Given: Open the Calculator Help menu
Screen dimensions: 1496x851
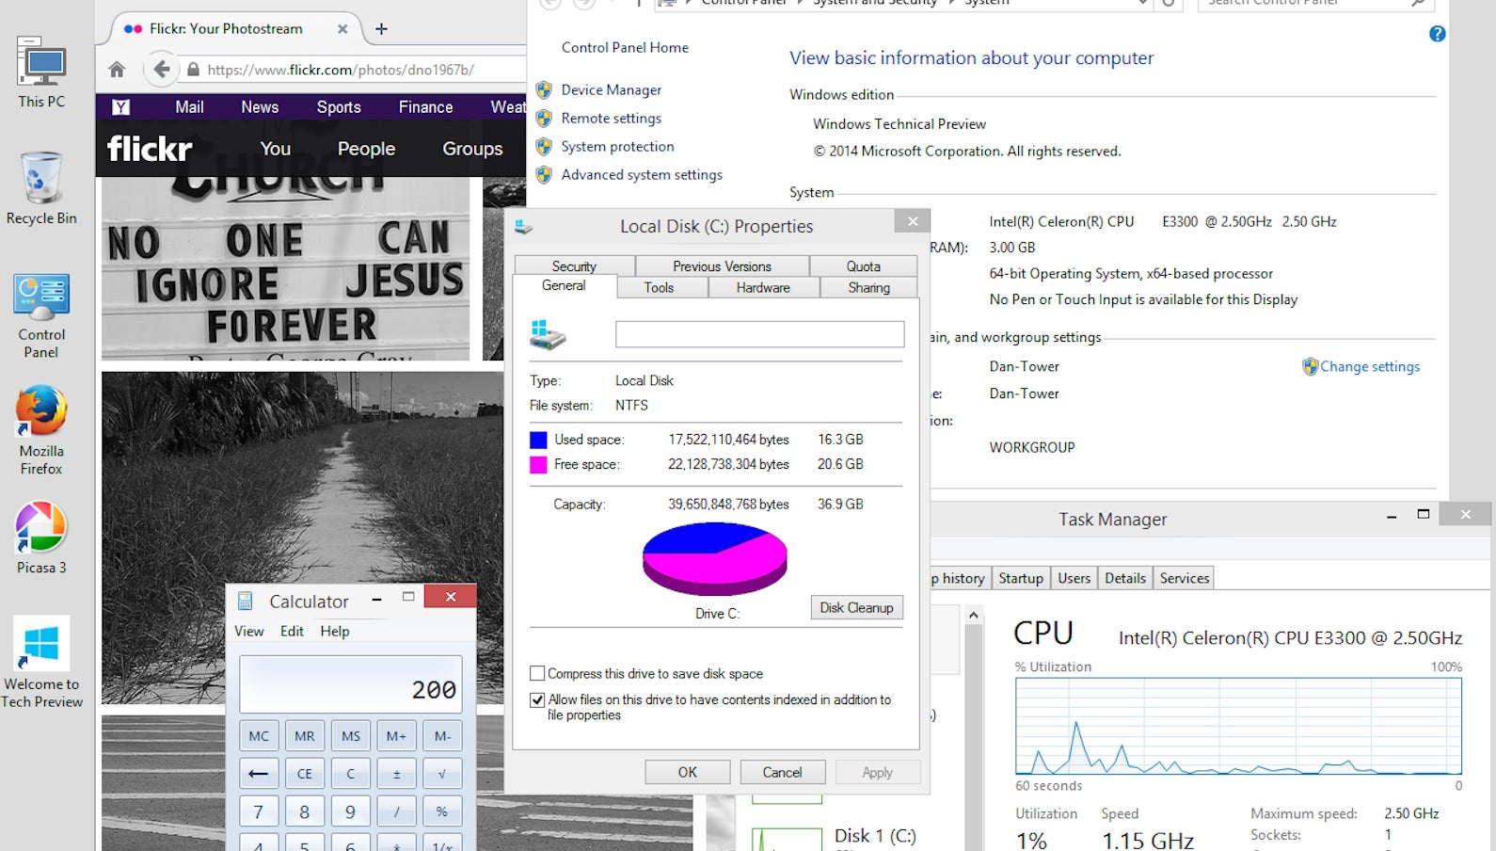Looking at the screenshot, I should (335, 632).
